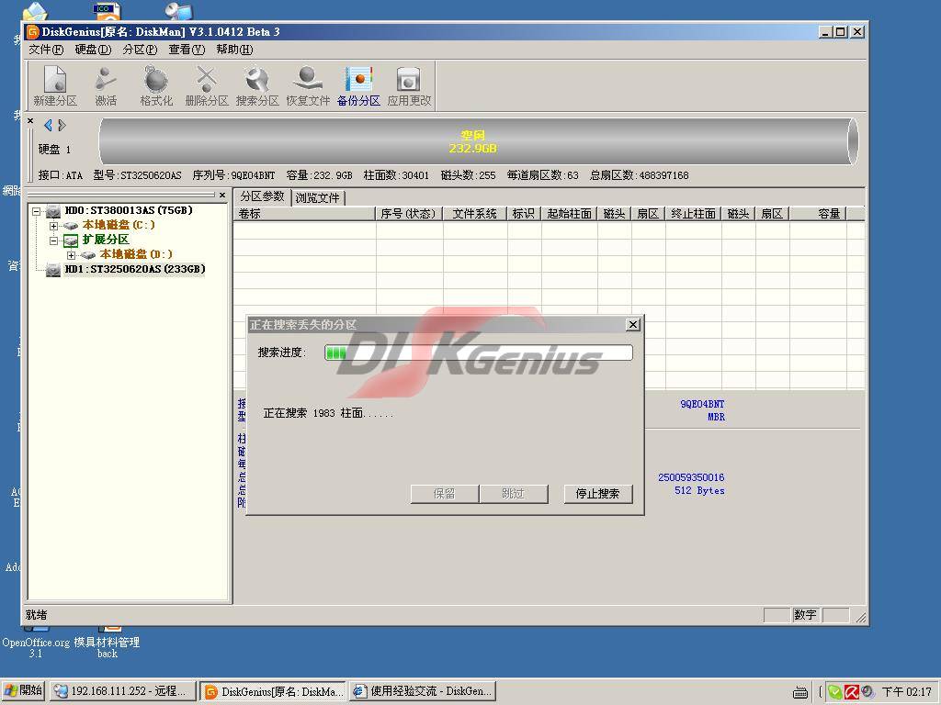
Task: Click the disabled 跳过 button
Action: point(513,493)
